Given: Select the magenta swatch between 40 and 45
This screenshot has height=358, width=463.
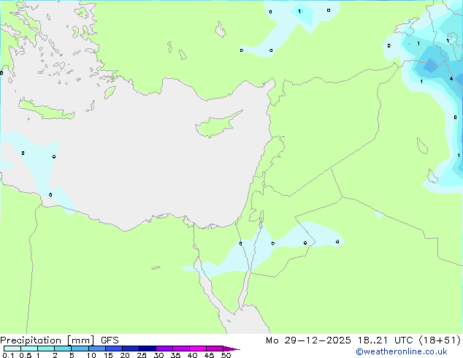Looking at the screenshot, I should tap(198, 349).
